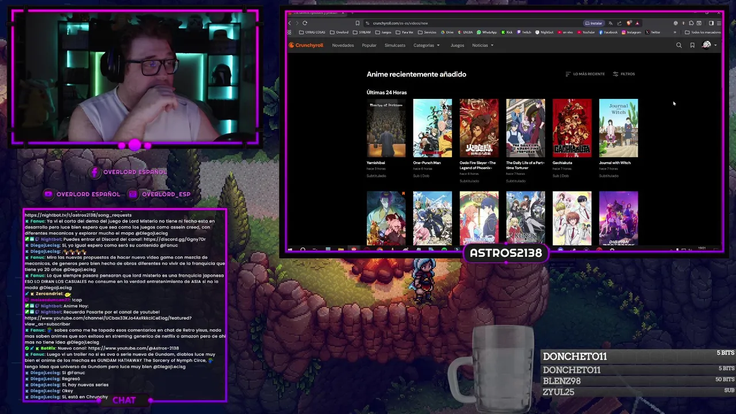This screenshot has height=414, width=736.
Task: Open the browser extensions puzzle icon
Action: coord(691,23)
